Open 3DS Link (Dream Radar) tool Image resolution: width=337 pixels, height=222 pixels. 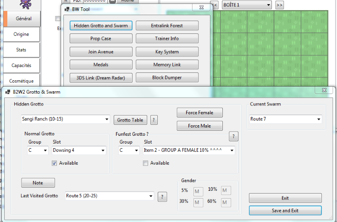[101, 78]
